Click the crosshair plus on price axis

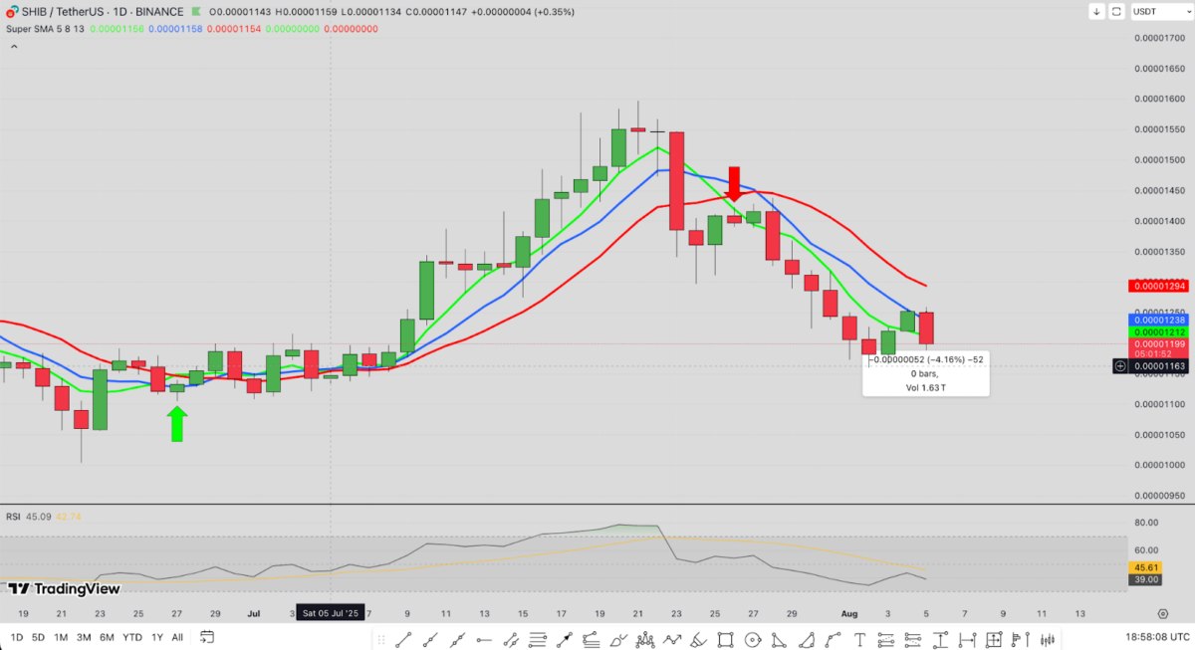(1120, 366)
